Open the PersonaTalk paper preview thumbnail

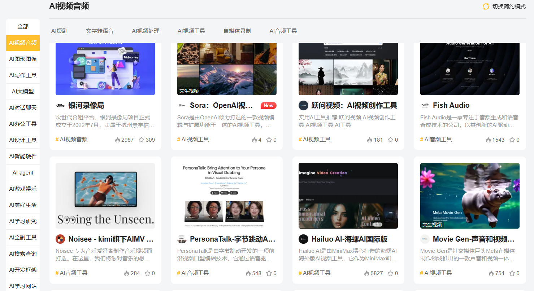click(x=227, y=196)
